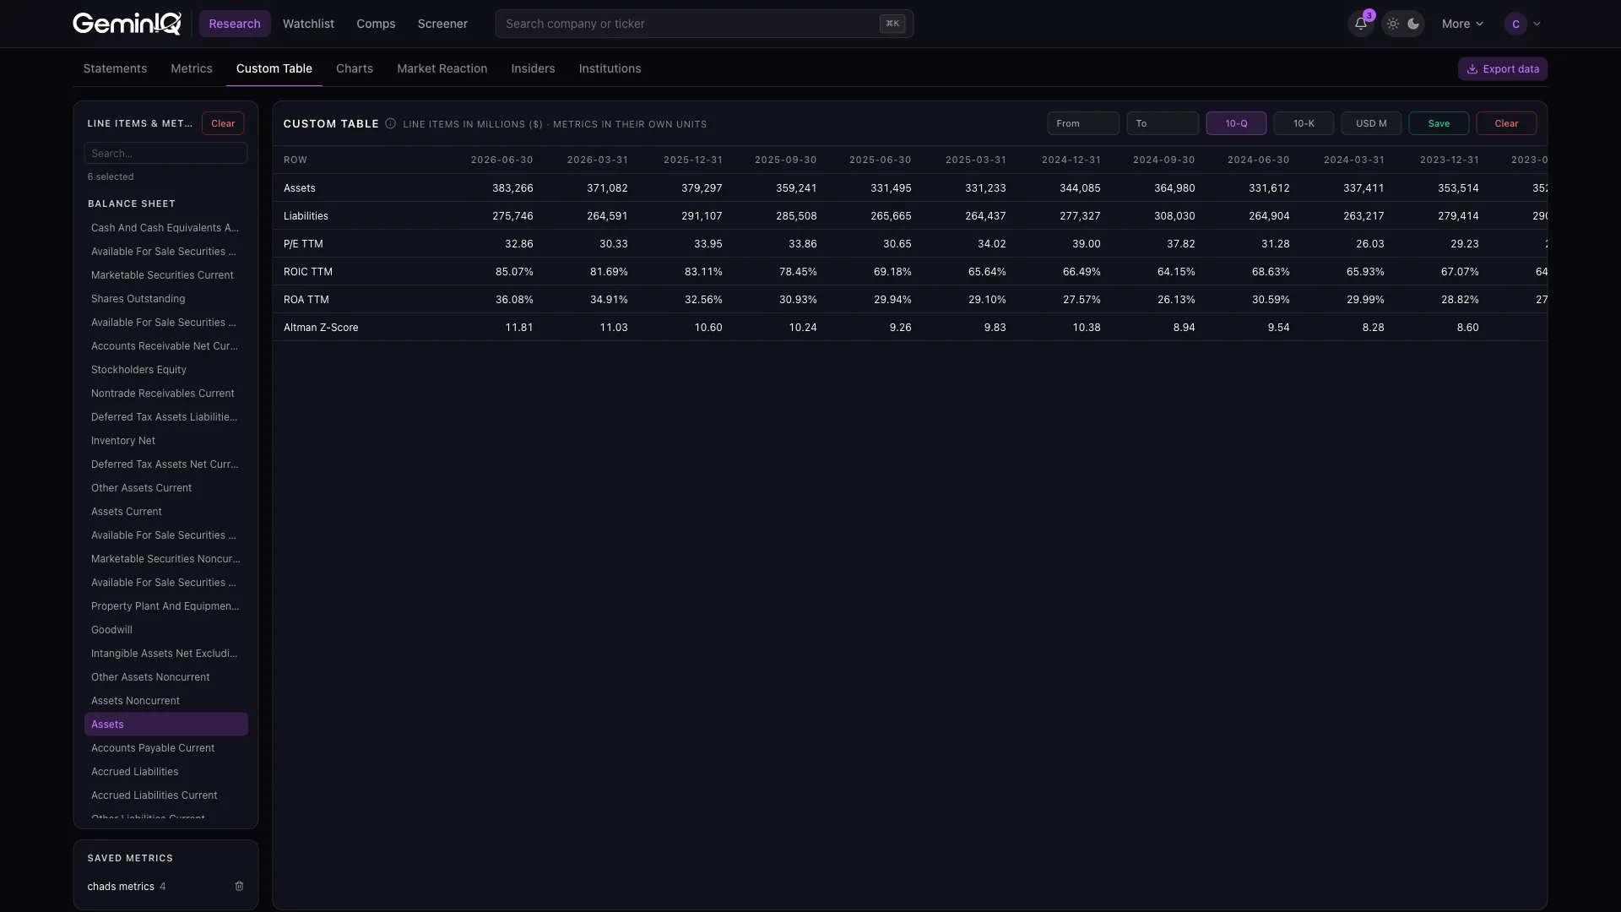
Task: Switch to dark theme moon icon
Action: coord(1413,24)
